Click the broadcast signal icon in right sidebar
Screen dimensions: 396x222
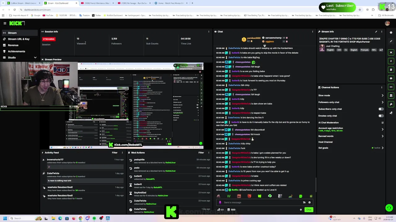pos(391,87)
